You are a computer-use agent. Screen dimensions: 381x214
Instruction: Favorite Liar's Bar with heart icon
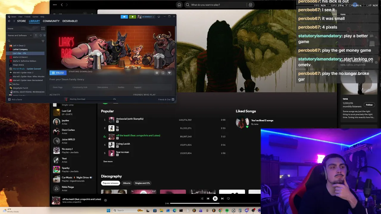[169, 73]
